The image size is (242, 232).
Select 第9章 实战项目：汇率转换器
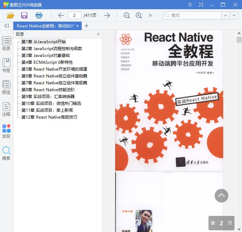[x=48, y=97]
